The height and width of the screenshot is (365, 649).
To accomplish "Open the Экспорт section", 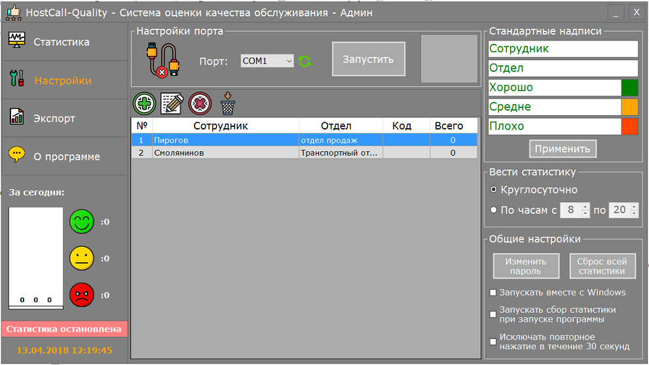I will coord(65,118).
